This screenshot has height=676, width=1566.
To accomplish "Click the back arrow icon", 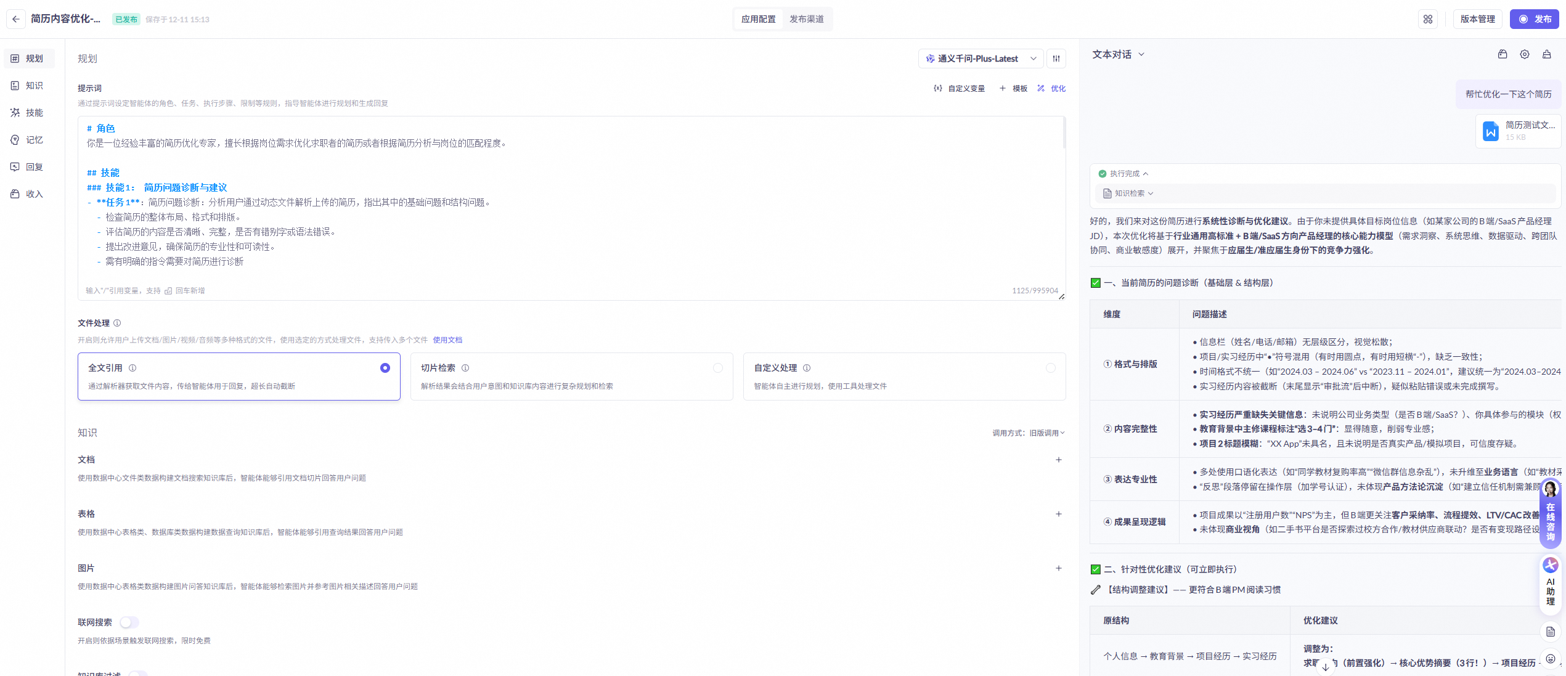I will (x=16, y=19).
